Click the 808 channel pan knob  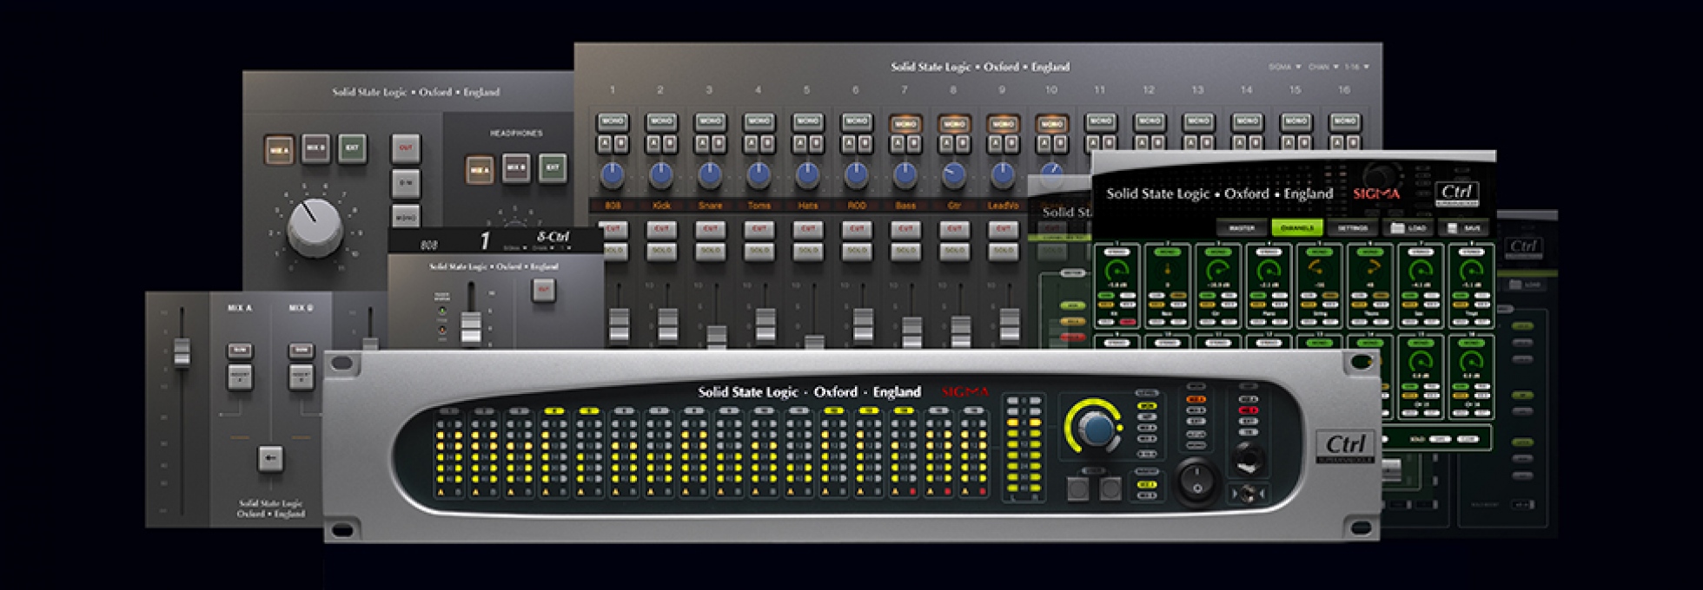(612, 176)
